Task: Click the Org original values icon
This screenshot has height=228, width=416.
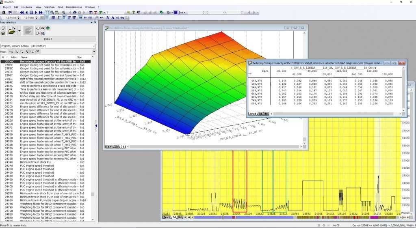Action: point(122,18)
